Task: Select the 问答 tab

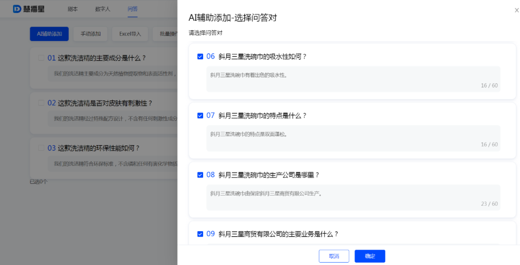Action: [132, 9]
